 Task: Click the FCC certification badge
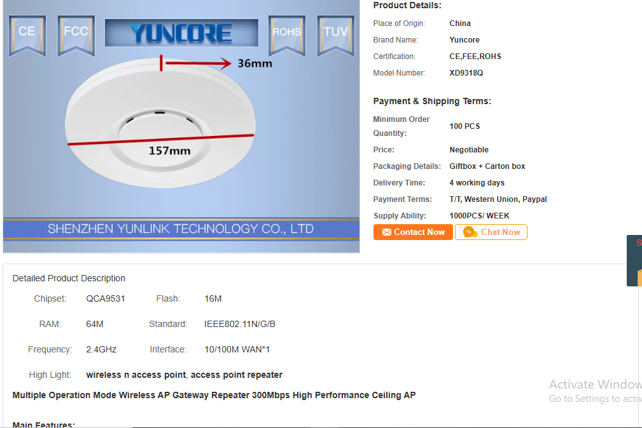click(x=76, y=36)
